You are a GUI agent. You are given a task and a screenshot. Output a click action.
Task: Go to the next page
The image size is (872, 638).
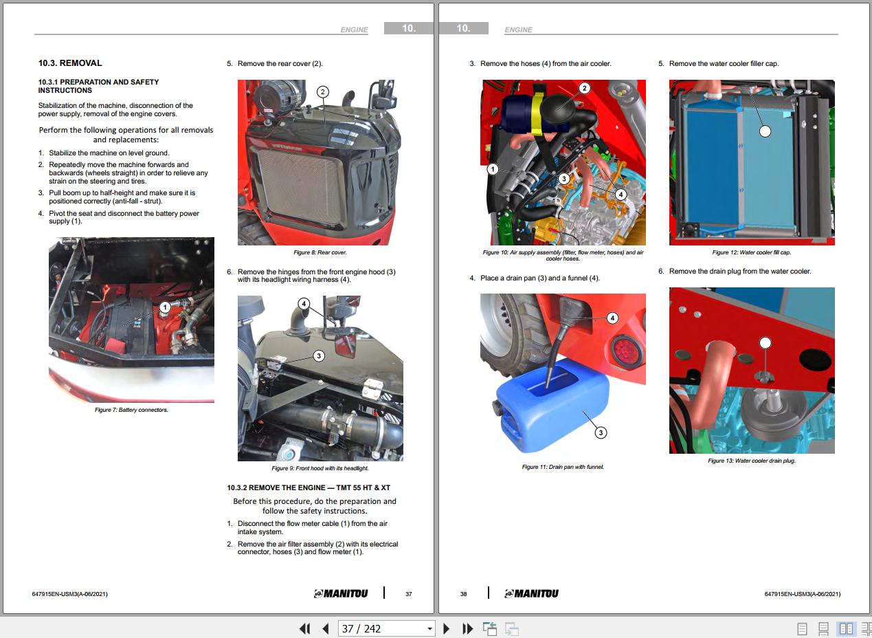coord(447,628)
